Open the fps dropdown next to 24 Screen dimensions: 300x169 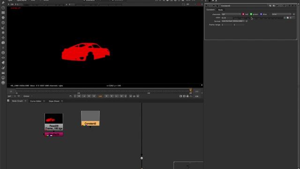coord(15,96)
